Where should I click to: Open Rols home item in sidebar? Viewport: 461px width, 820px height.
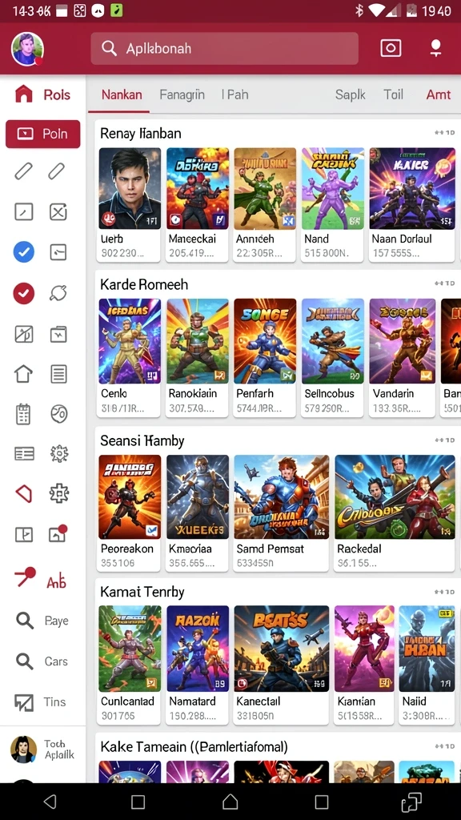click(x=43, y=94)
